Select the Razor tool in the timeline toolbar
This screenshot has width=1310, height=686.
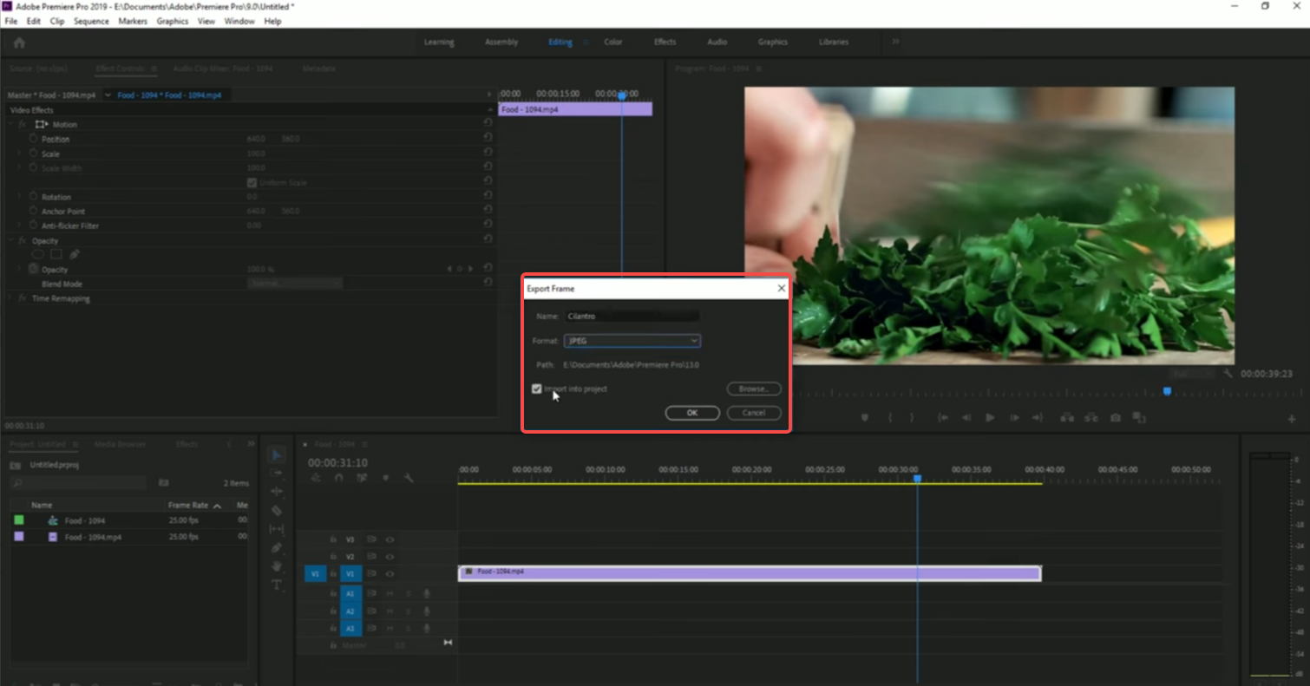(277, 511)
